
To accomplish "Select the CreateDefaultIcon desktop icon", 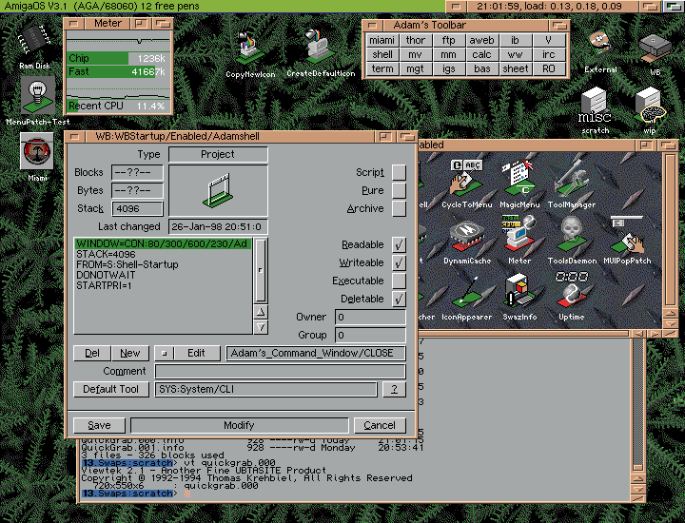I will click(x=320, y=46).
